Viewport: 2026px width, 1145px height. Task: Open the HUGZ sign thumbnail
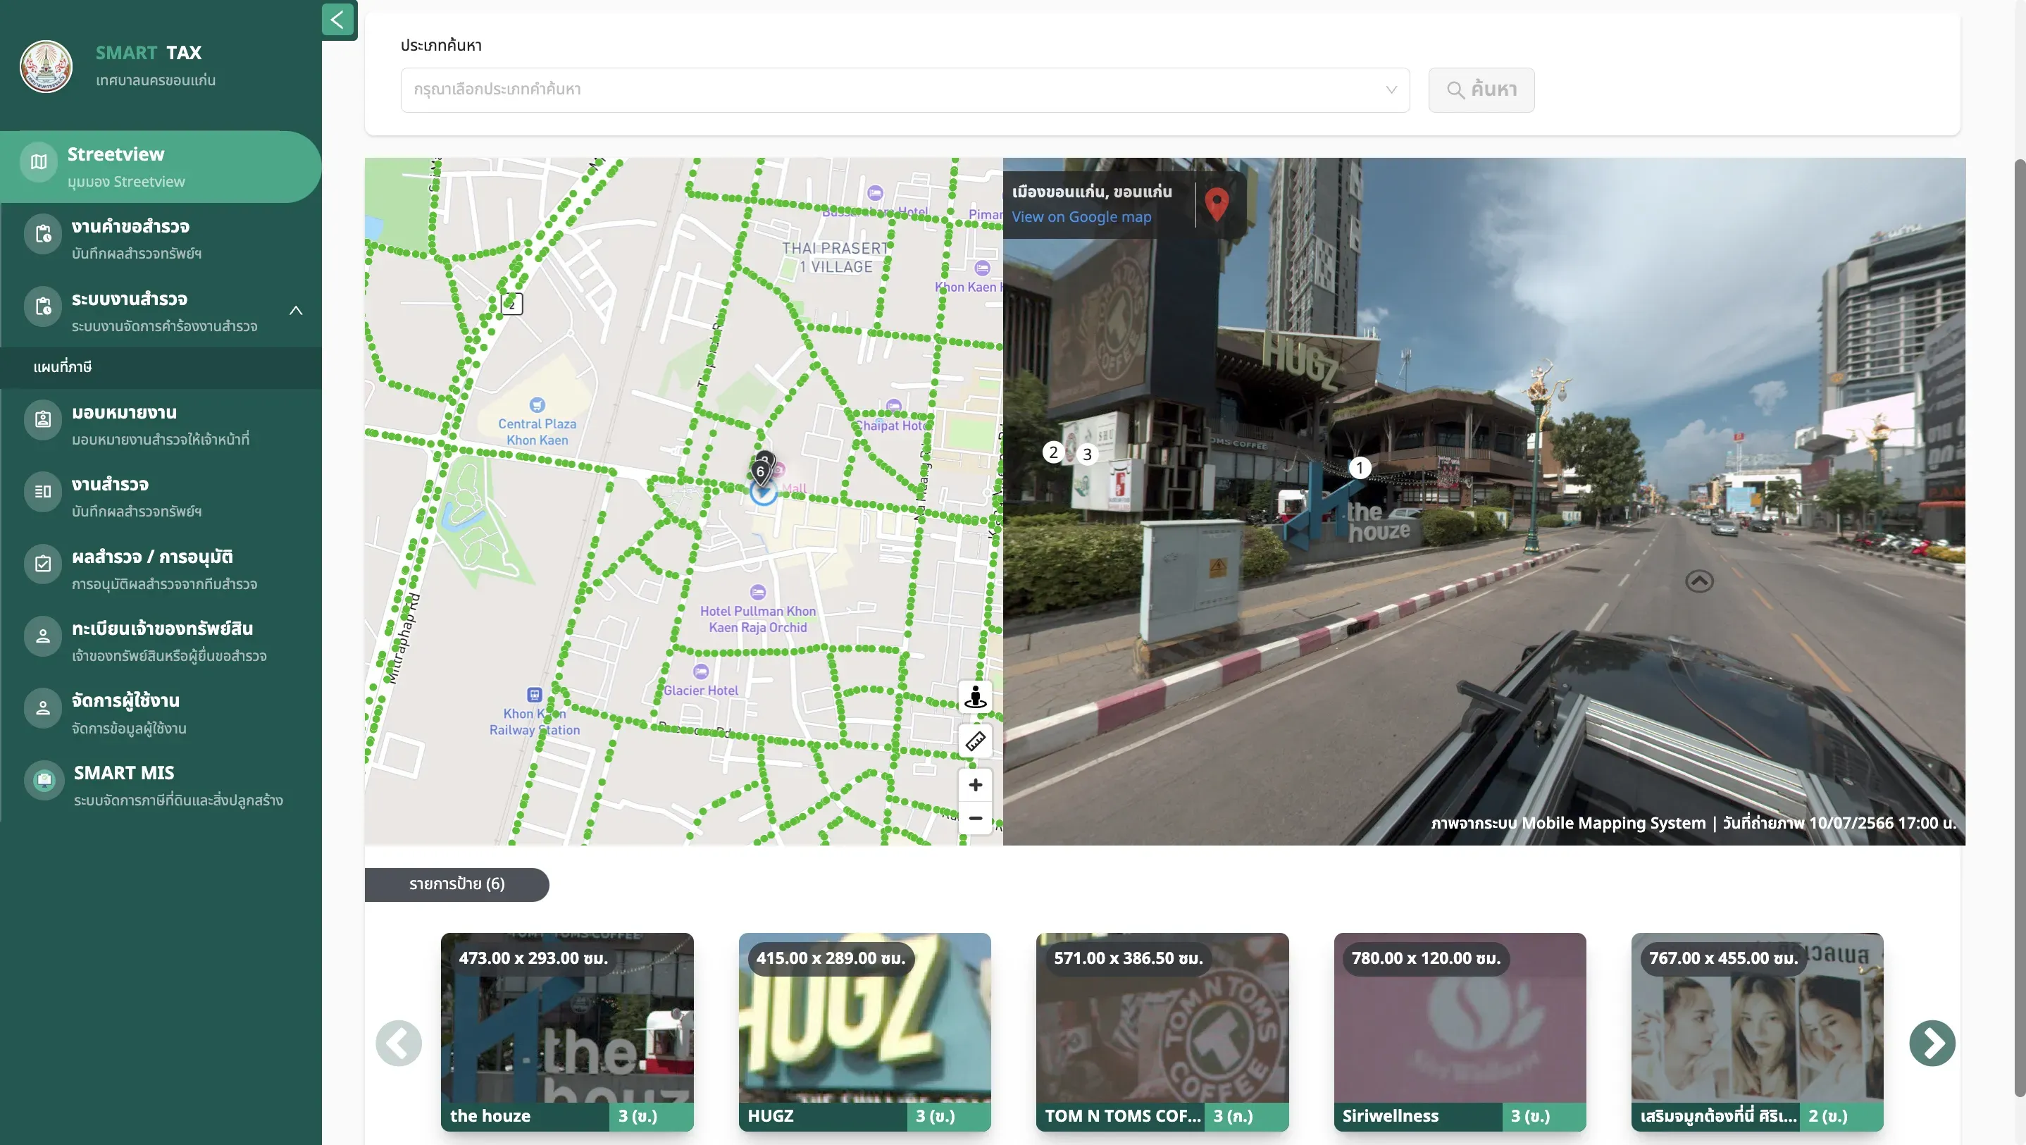pos(864,1032)
